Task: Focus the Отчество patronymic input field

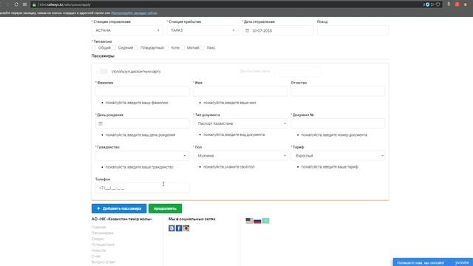Action: coord(338,92)
